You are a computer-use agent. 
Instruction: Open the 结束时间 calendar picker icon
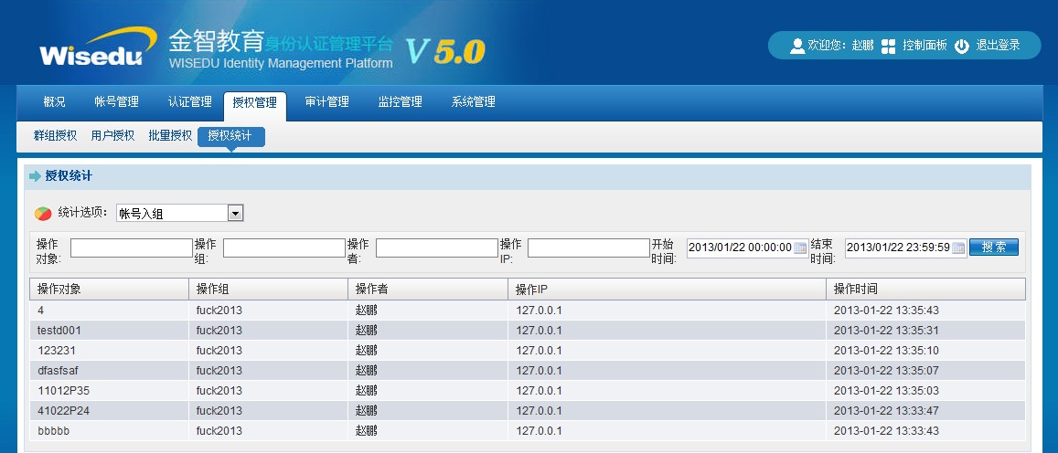tap(958, 248)
